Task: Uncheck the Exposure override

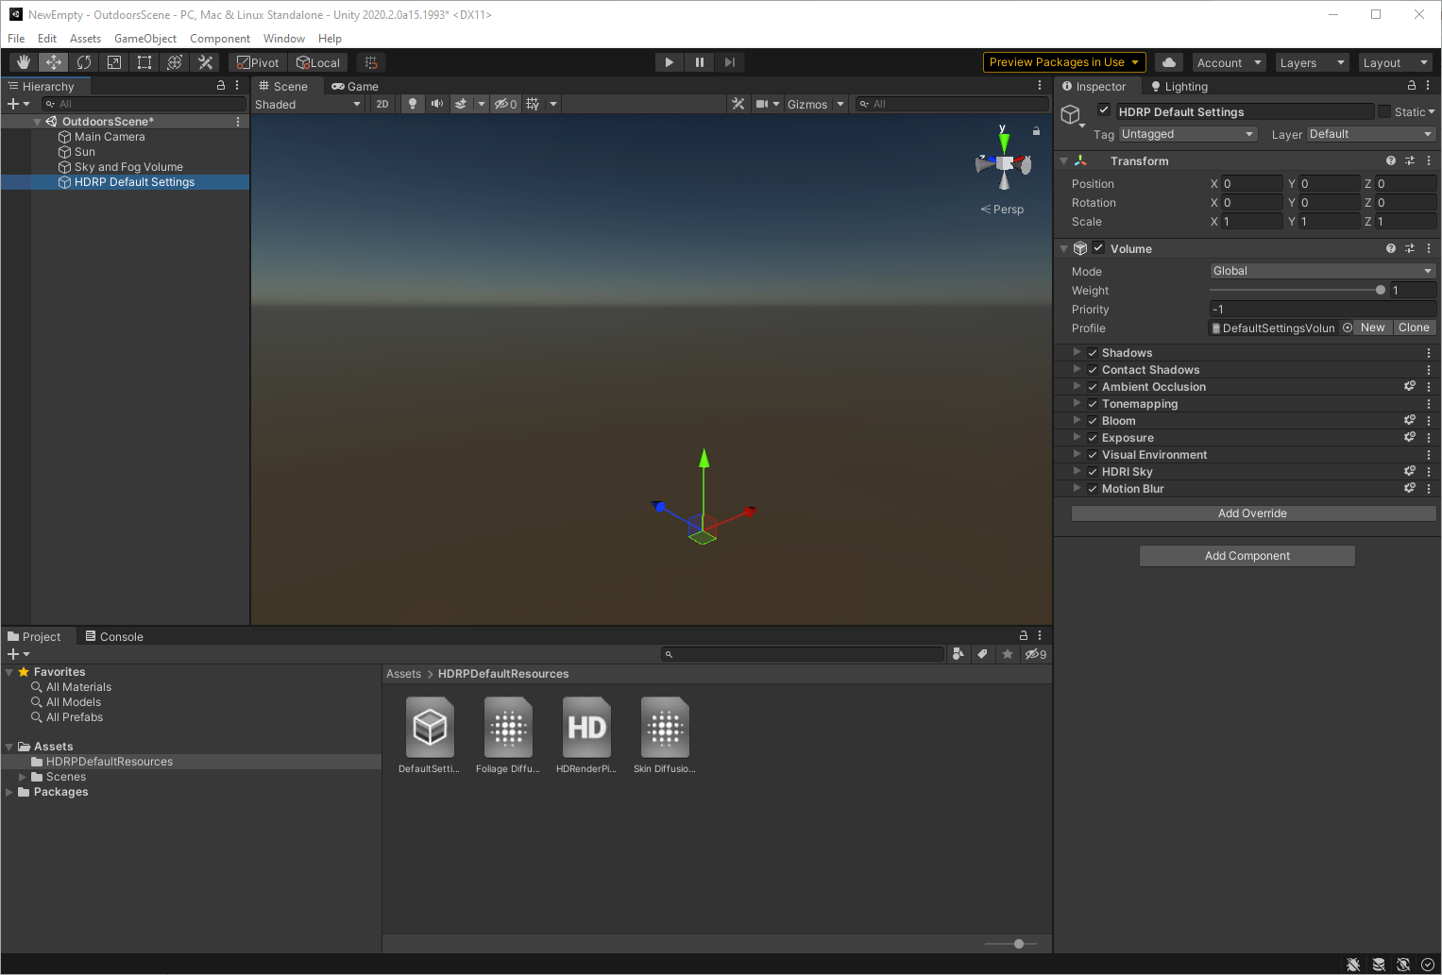Action: (1093, 438)
